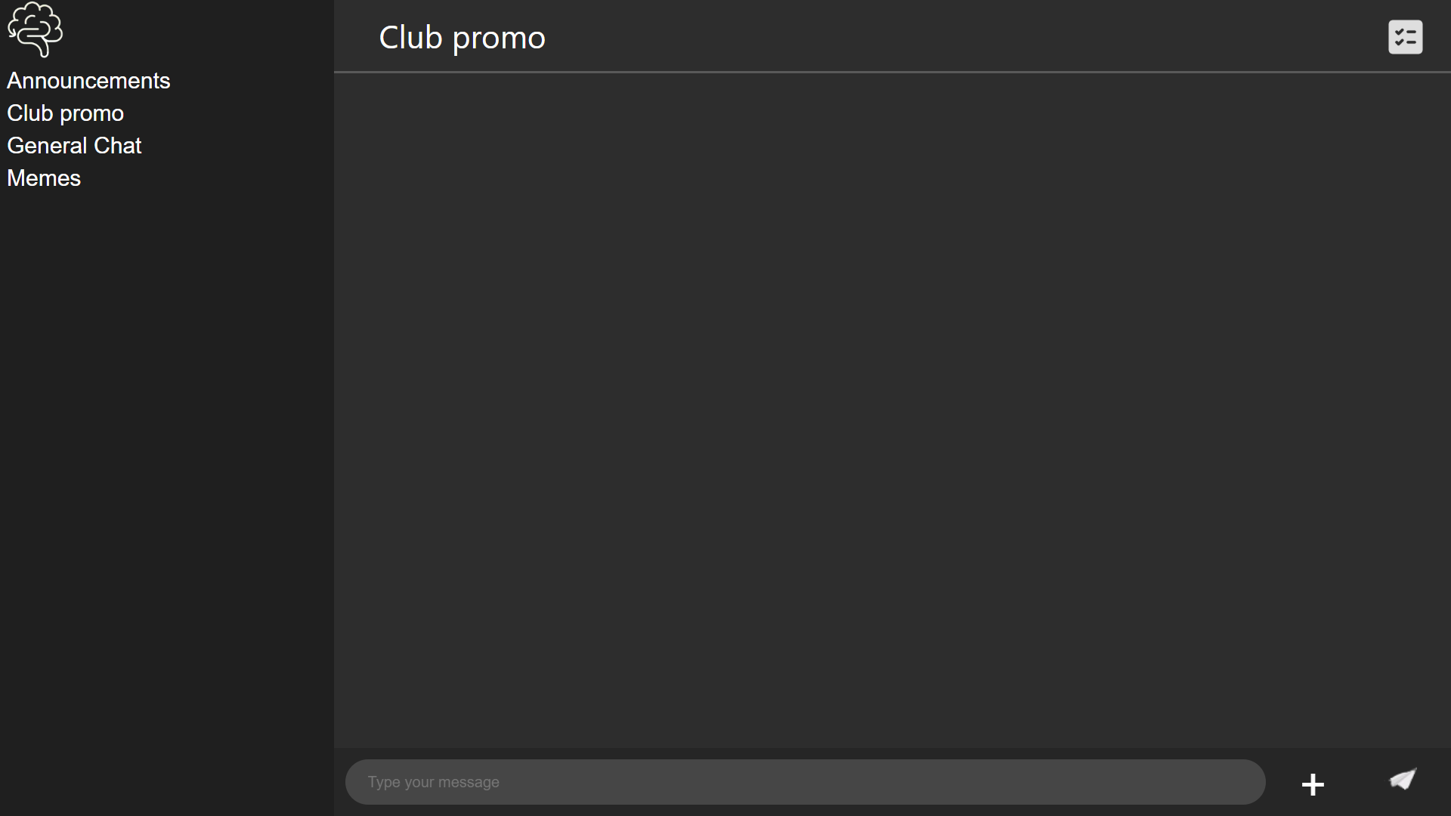Pick General Chat from the sidebar list
1451x816 pixels.
(74, 146)
